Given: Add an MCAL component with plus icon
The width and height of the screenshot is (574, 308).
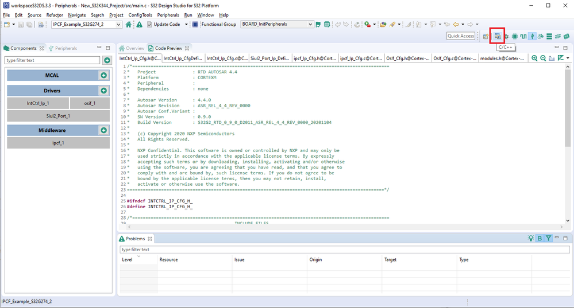Looking at the screenshot, I should pyautogui.click(x=103, y=75).
